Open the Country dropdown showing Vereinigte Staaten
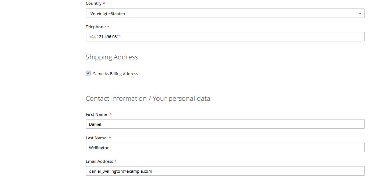 pos(225,13)
